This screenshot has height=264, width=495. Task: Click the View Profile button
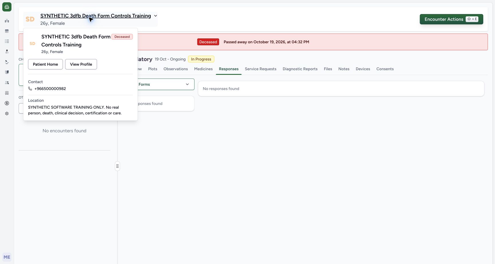tap(81, 64)
